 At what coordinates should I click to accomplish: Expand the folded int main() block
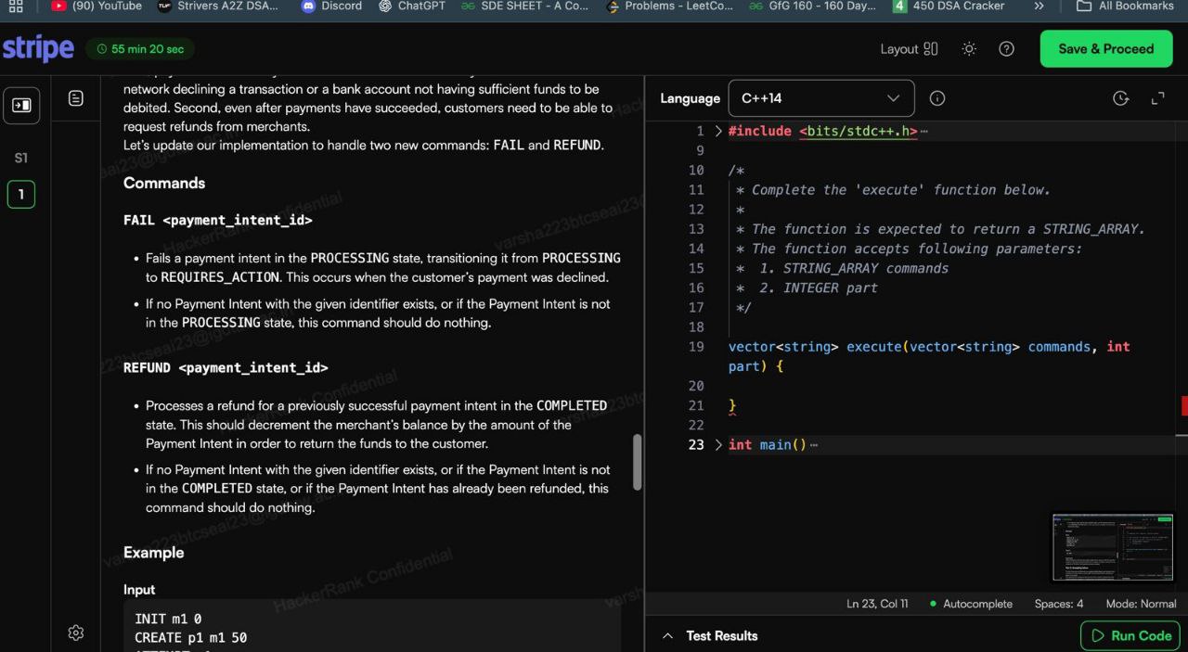[717, 445]
